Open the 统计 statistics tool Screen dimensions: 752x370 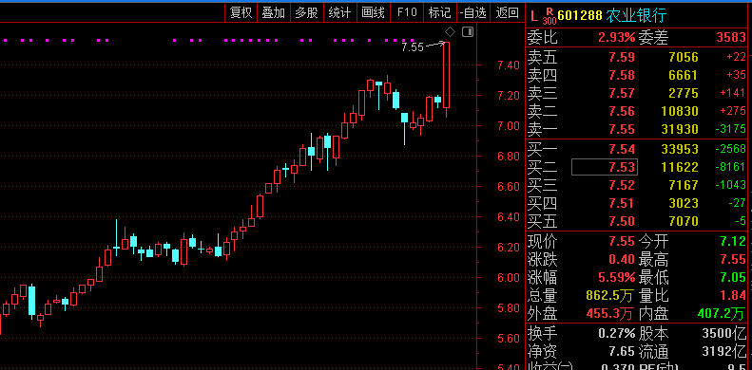[x=340, y=13]
